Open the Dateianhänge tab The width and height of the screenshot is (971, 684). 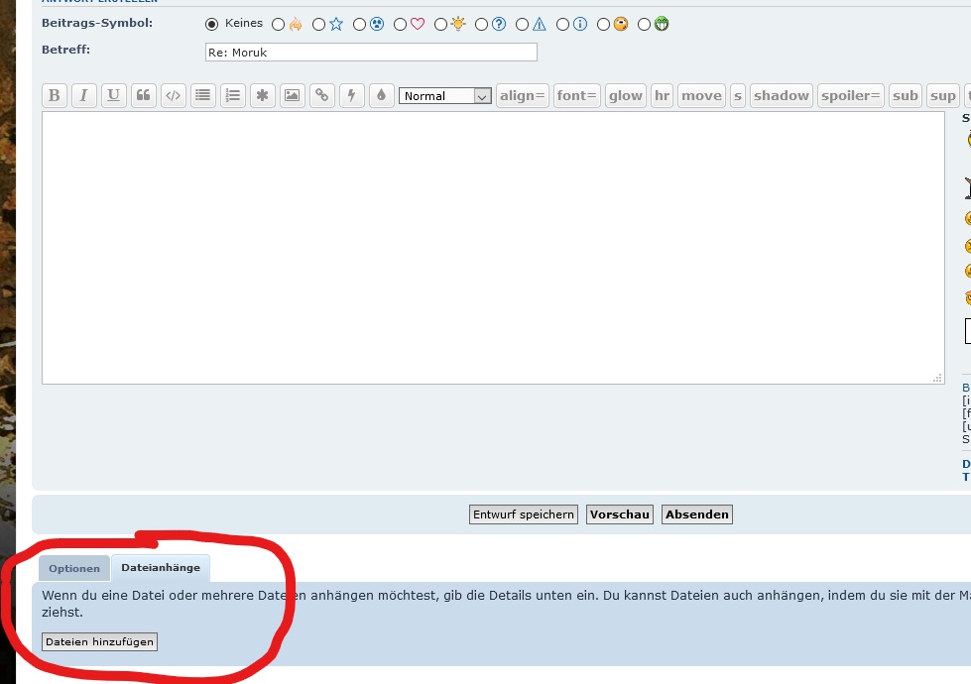pyautogui.click(x=161, y=568)
